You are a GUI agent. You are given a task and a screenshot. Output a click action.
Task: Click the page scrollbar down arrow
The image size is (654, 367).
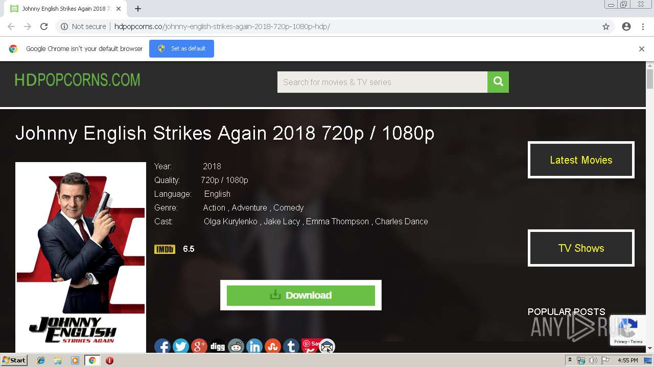click(x=650, y=348)
